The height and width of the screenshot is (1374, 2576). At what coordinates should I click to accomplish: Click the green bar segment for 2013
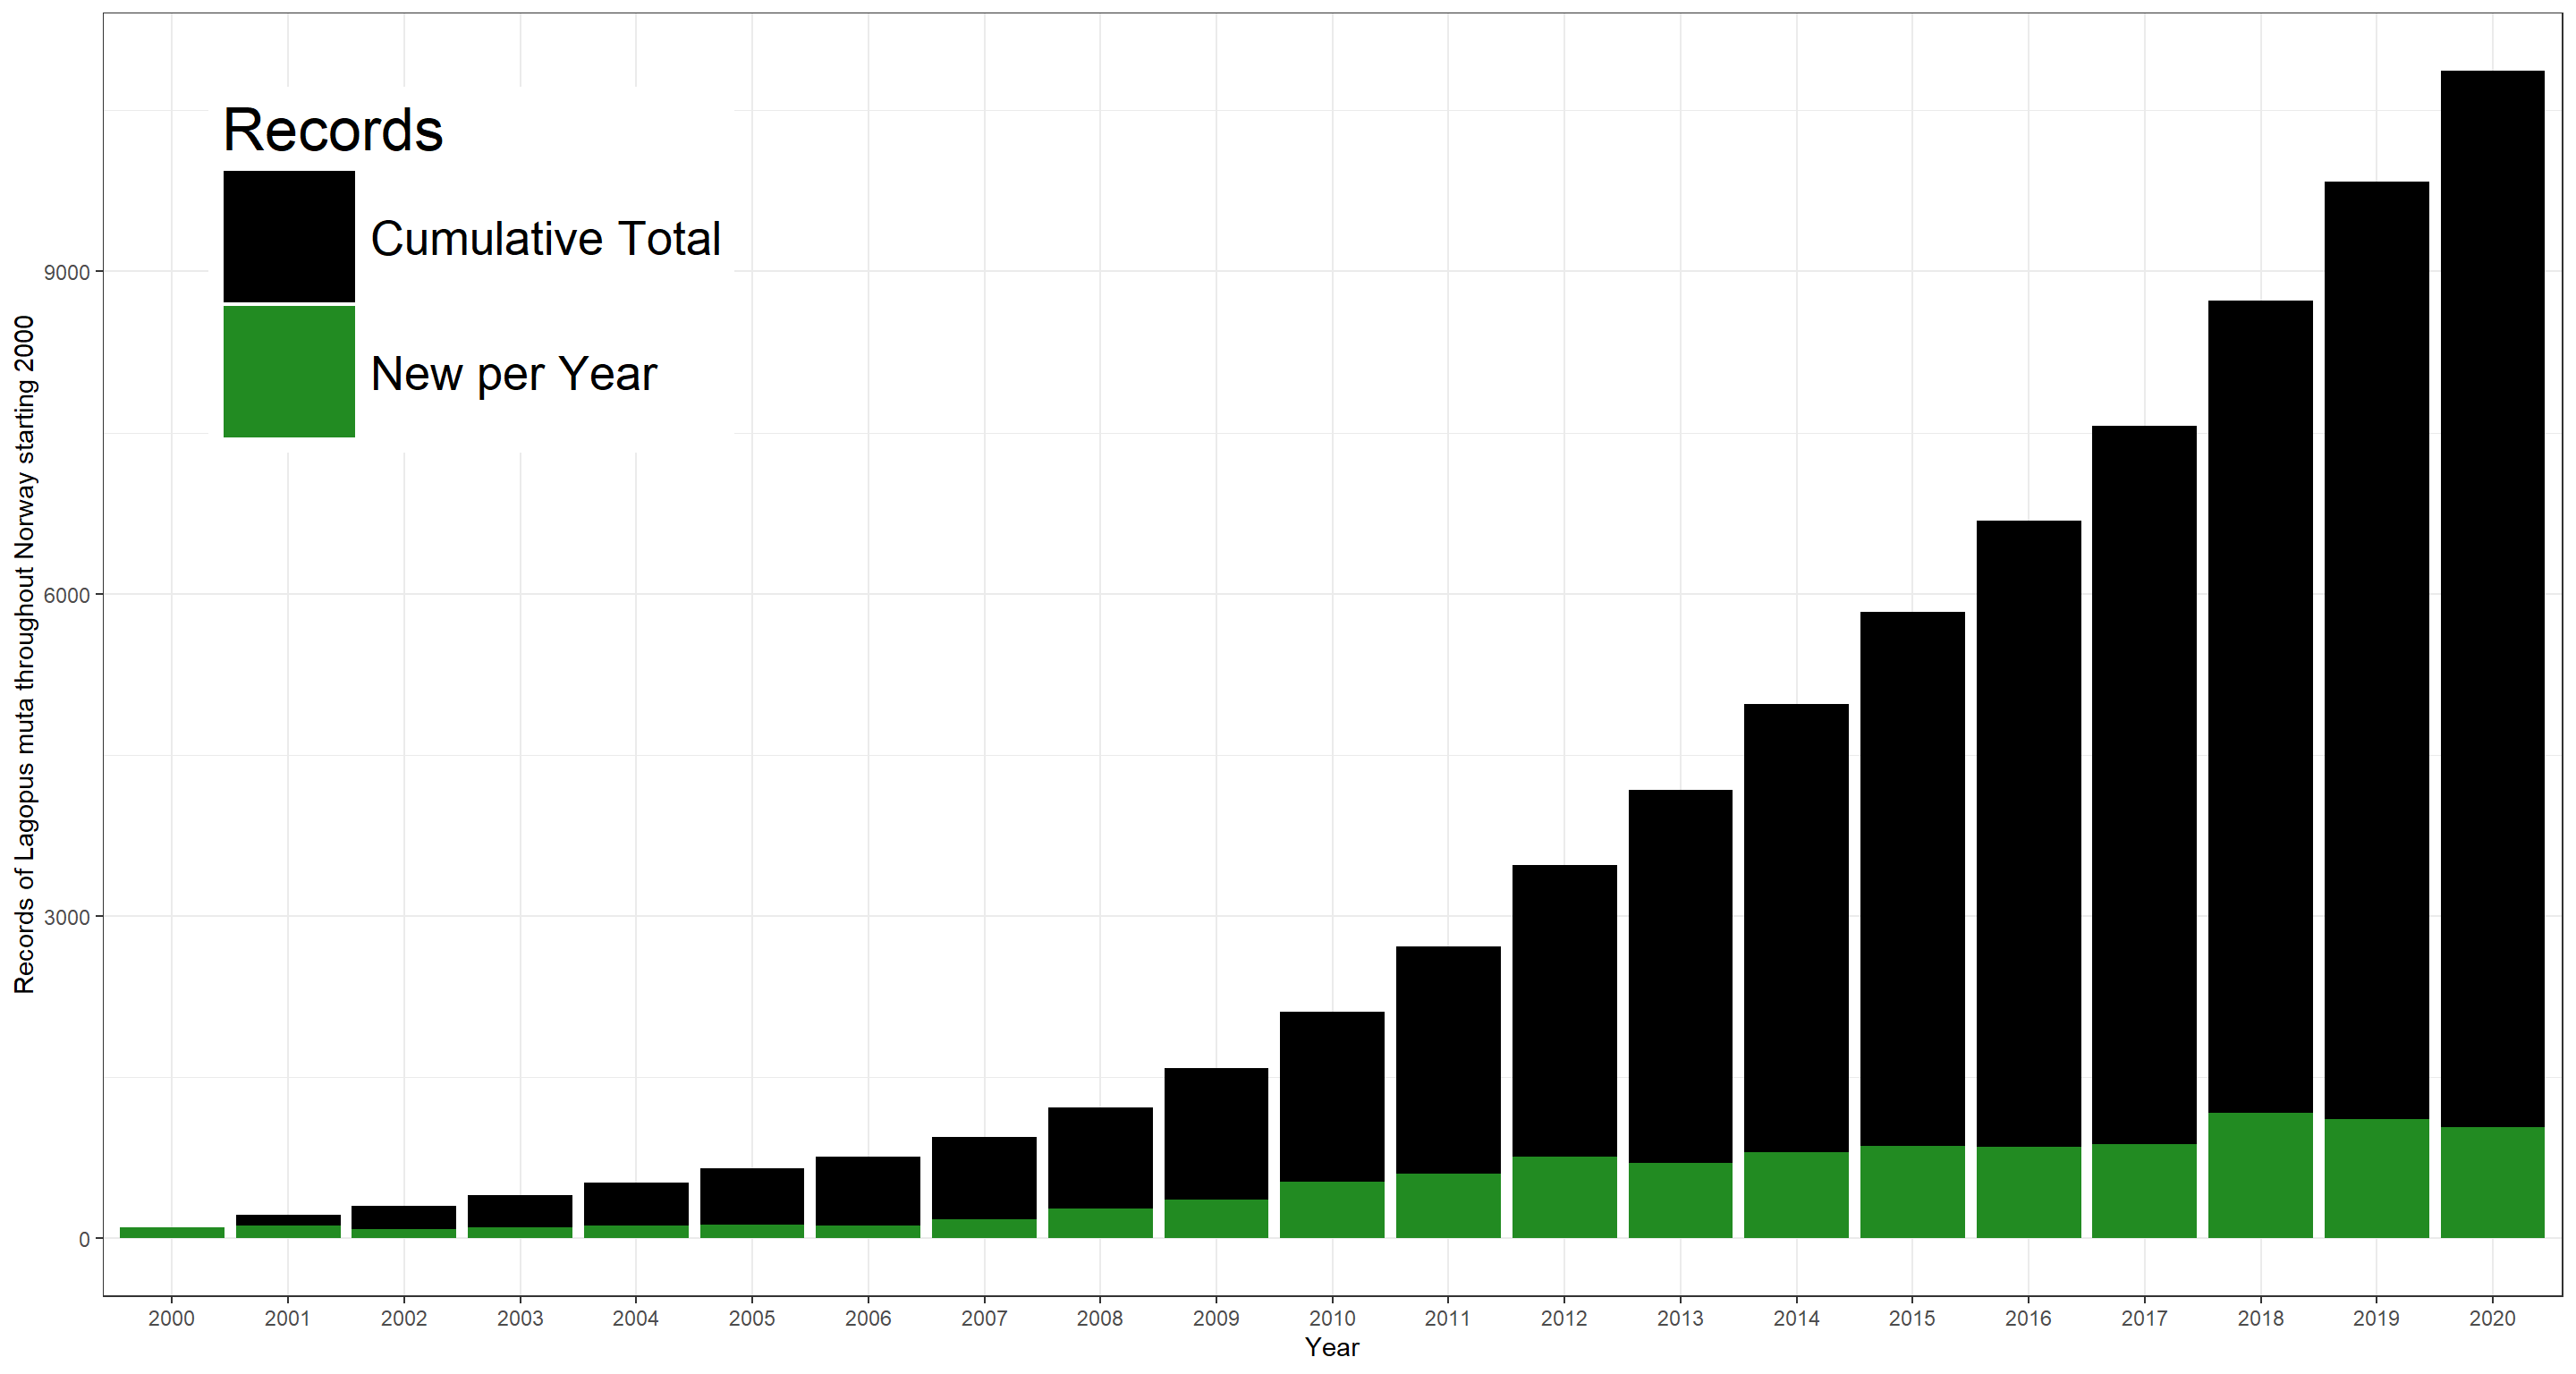click(x=1679, y=1200)
